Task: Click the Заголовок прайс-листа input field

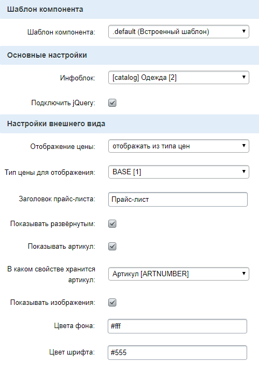Action: (178, 200)
